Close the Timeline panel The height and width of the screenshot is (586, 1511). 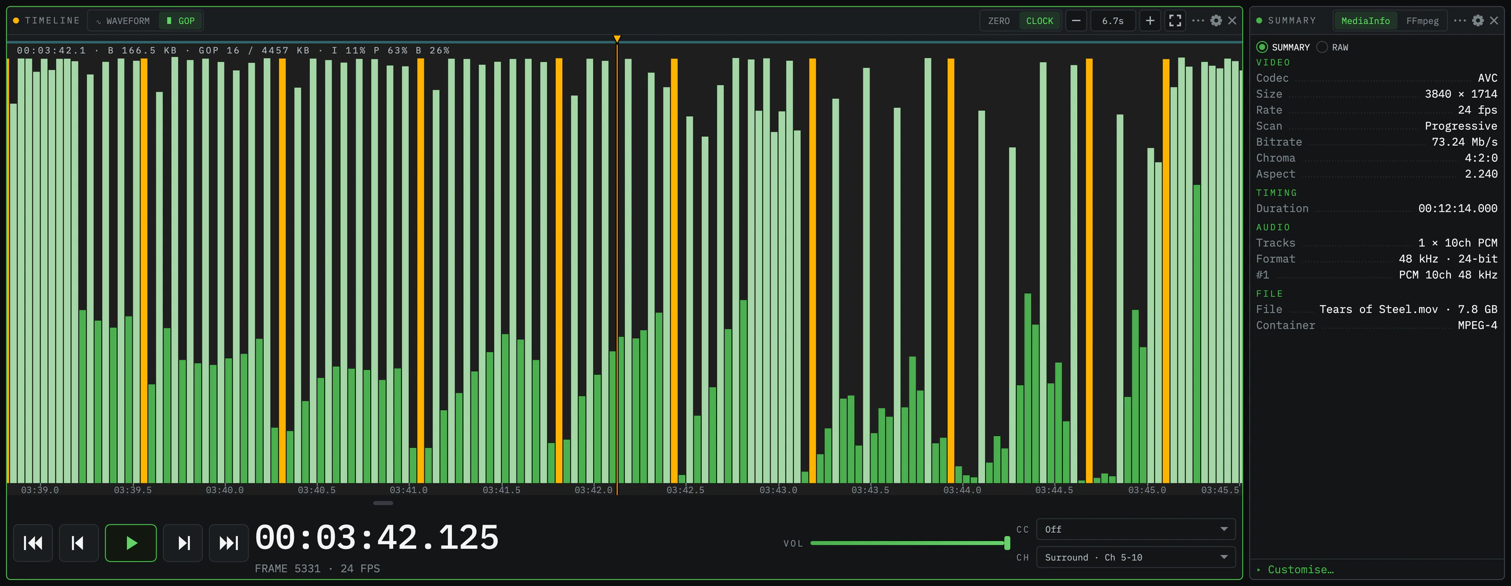coord(1232,21)
